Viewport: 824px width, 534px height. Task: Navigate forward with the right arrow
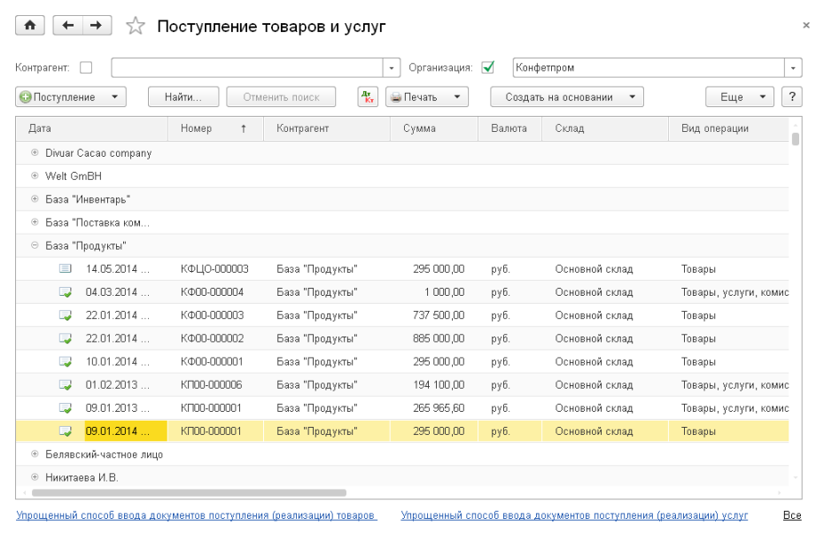tap(97, 25)
